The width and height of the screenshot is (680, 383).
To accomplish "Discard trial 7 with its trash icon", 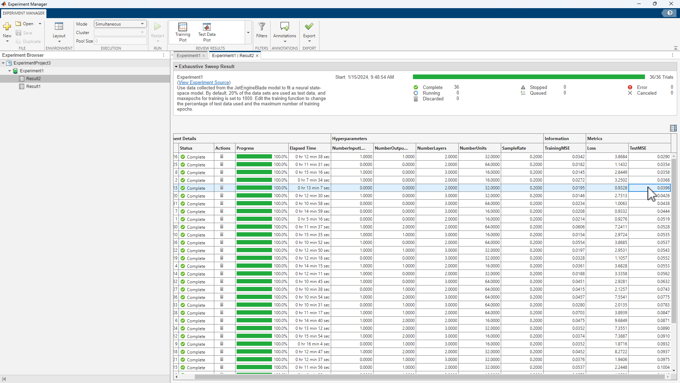I will coord(222,211).
